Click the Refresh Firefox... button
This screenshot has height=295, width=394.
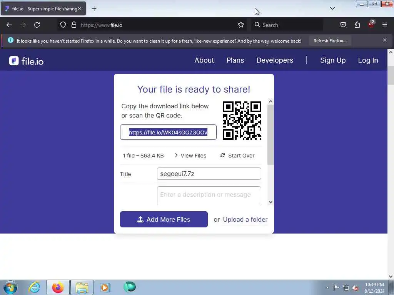tap(330, 41)
